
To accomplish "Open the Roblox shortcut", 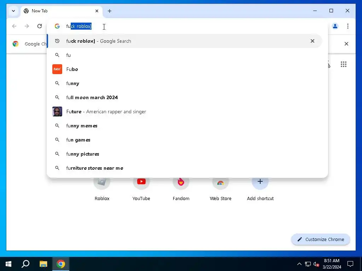I will click(x=102, y=189).
